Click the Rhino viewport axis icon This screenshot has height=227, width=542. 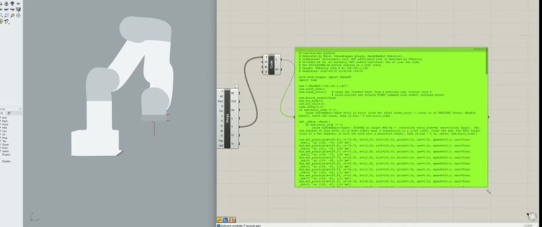coord(34,216)
